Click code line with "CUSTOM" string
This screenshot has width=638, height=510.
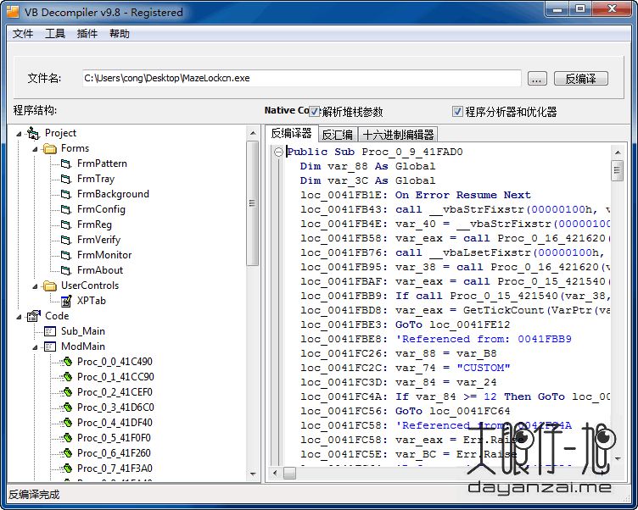coord(406,369)
